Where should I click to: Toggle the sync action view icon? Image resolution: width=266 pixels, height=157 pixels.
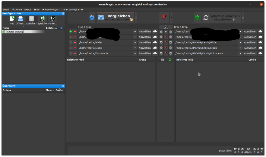pos(170,60)
